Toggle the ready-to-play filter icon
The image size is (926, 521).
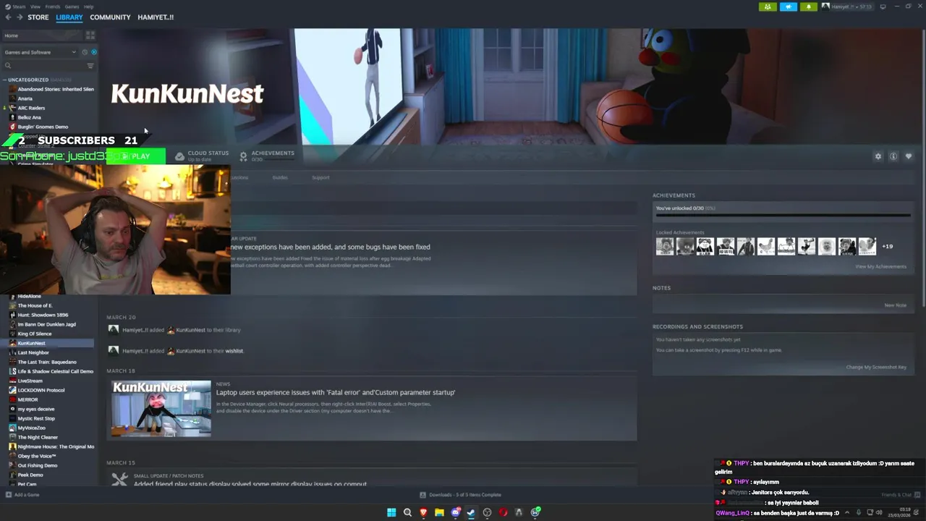tap(93, 52)
